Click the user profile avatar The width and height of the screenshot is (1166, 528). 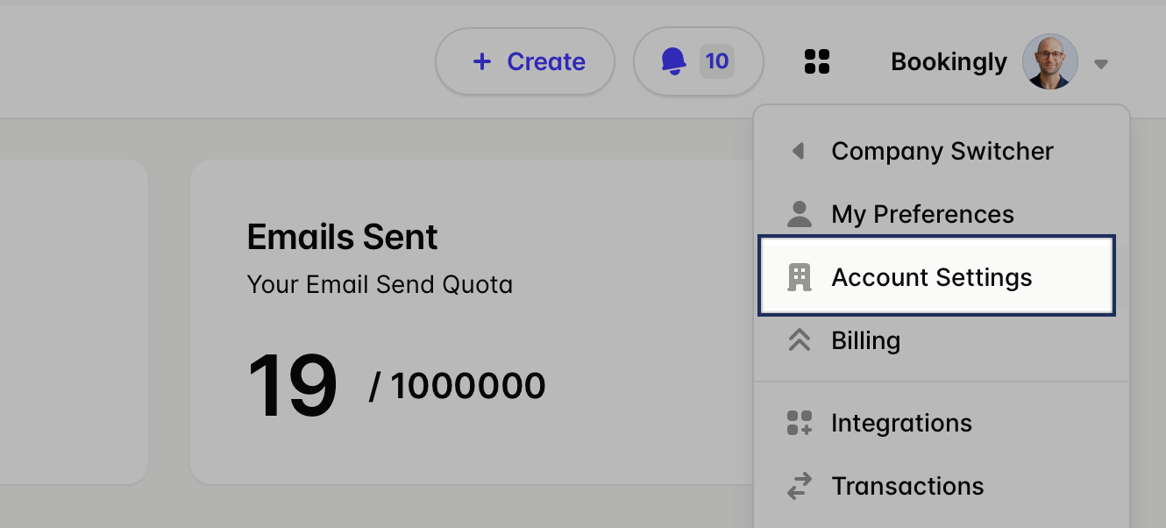(1049, 61)
